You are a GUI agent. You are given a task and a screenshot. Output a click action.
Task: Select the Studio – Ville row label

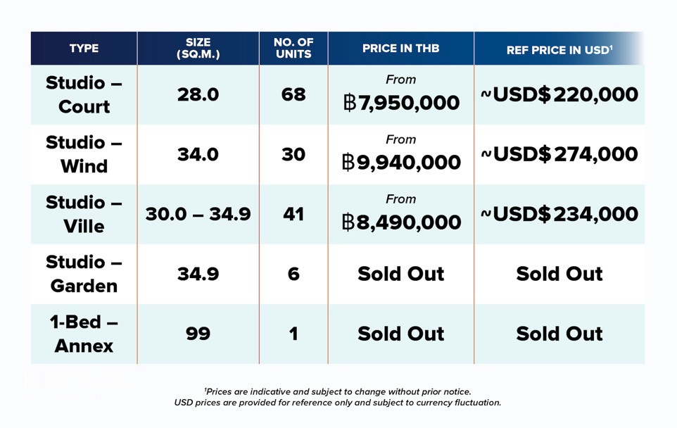tap(84, 214)
